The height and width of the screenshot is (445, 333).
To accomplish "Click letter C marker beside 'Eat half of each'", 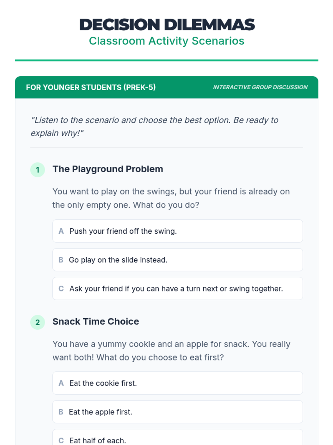I will tap(61, 441).
